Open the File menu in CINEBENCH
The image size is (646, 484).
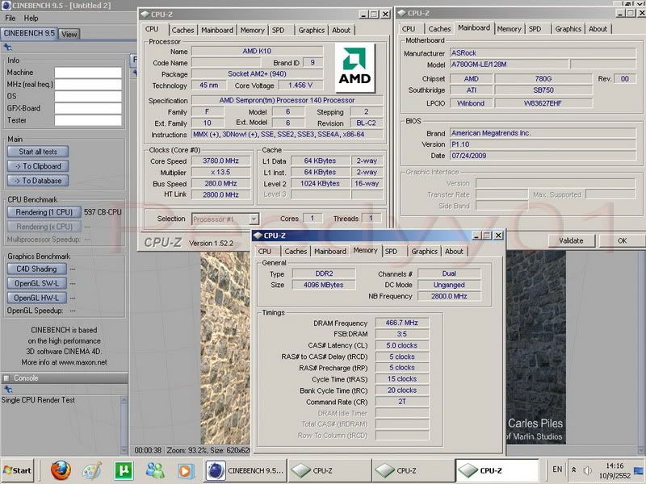coord(10,18)
